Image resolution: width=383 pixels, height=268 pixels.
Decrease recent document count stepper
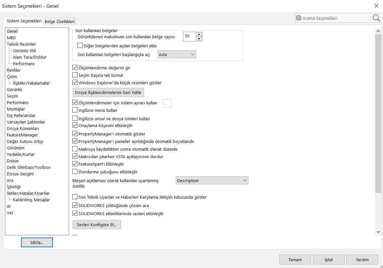click(199, 39)
